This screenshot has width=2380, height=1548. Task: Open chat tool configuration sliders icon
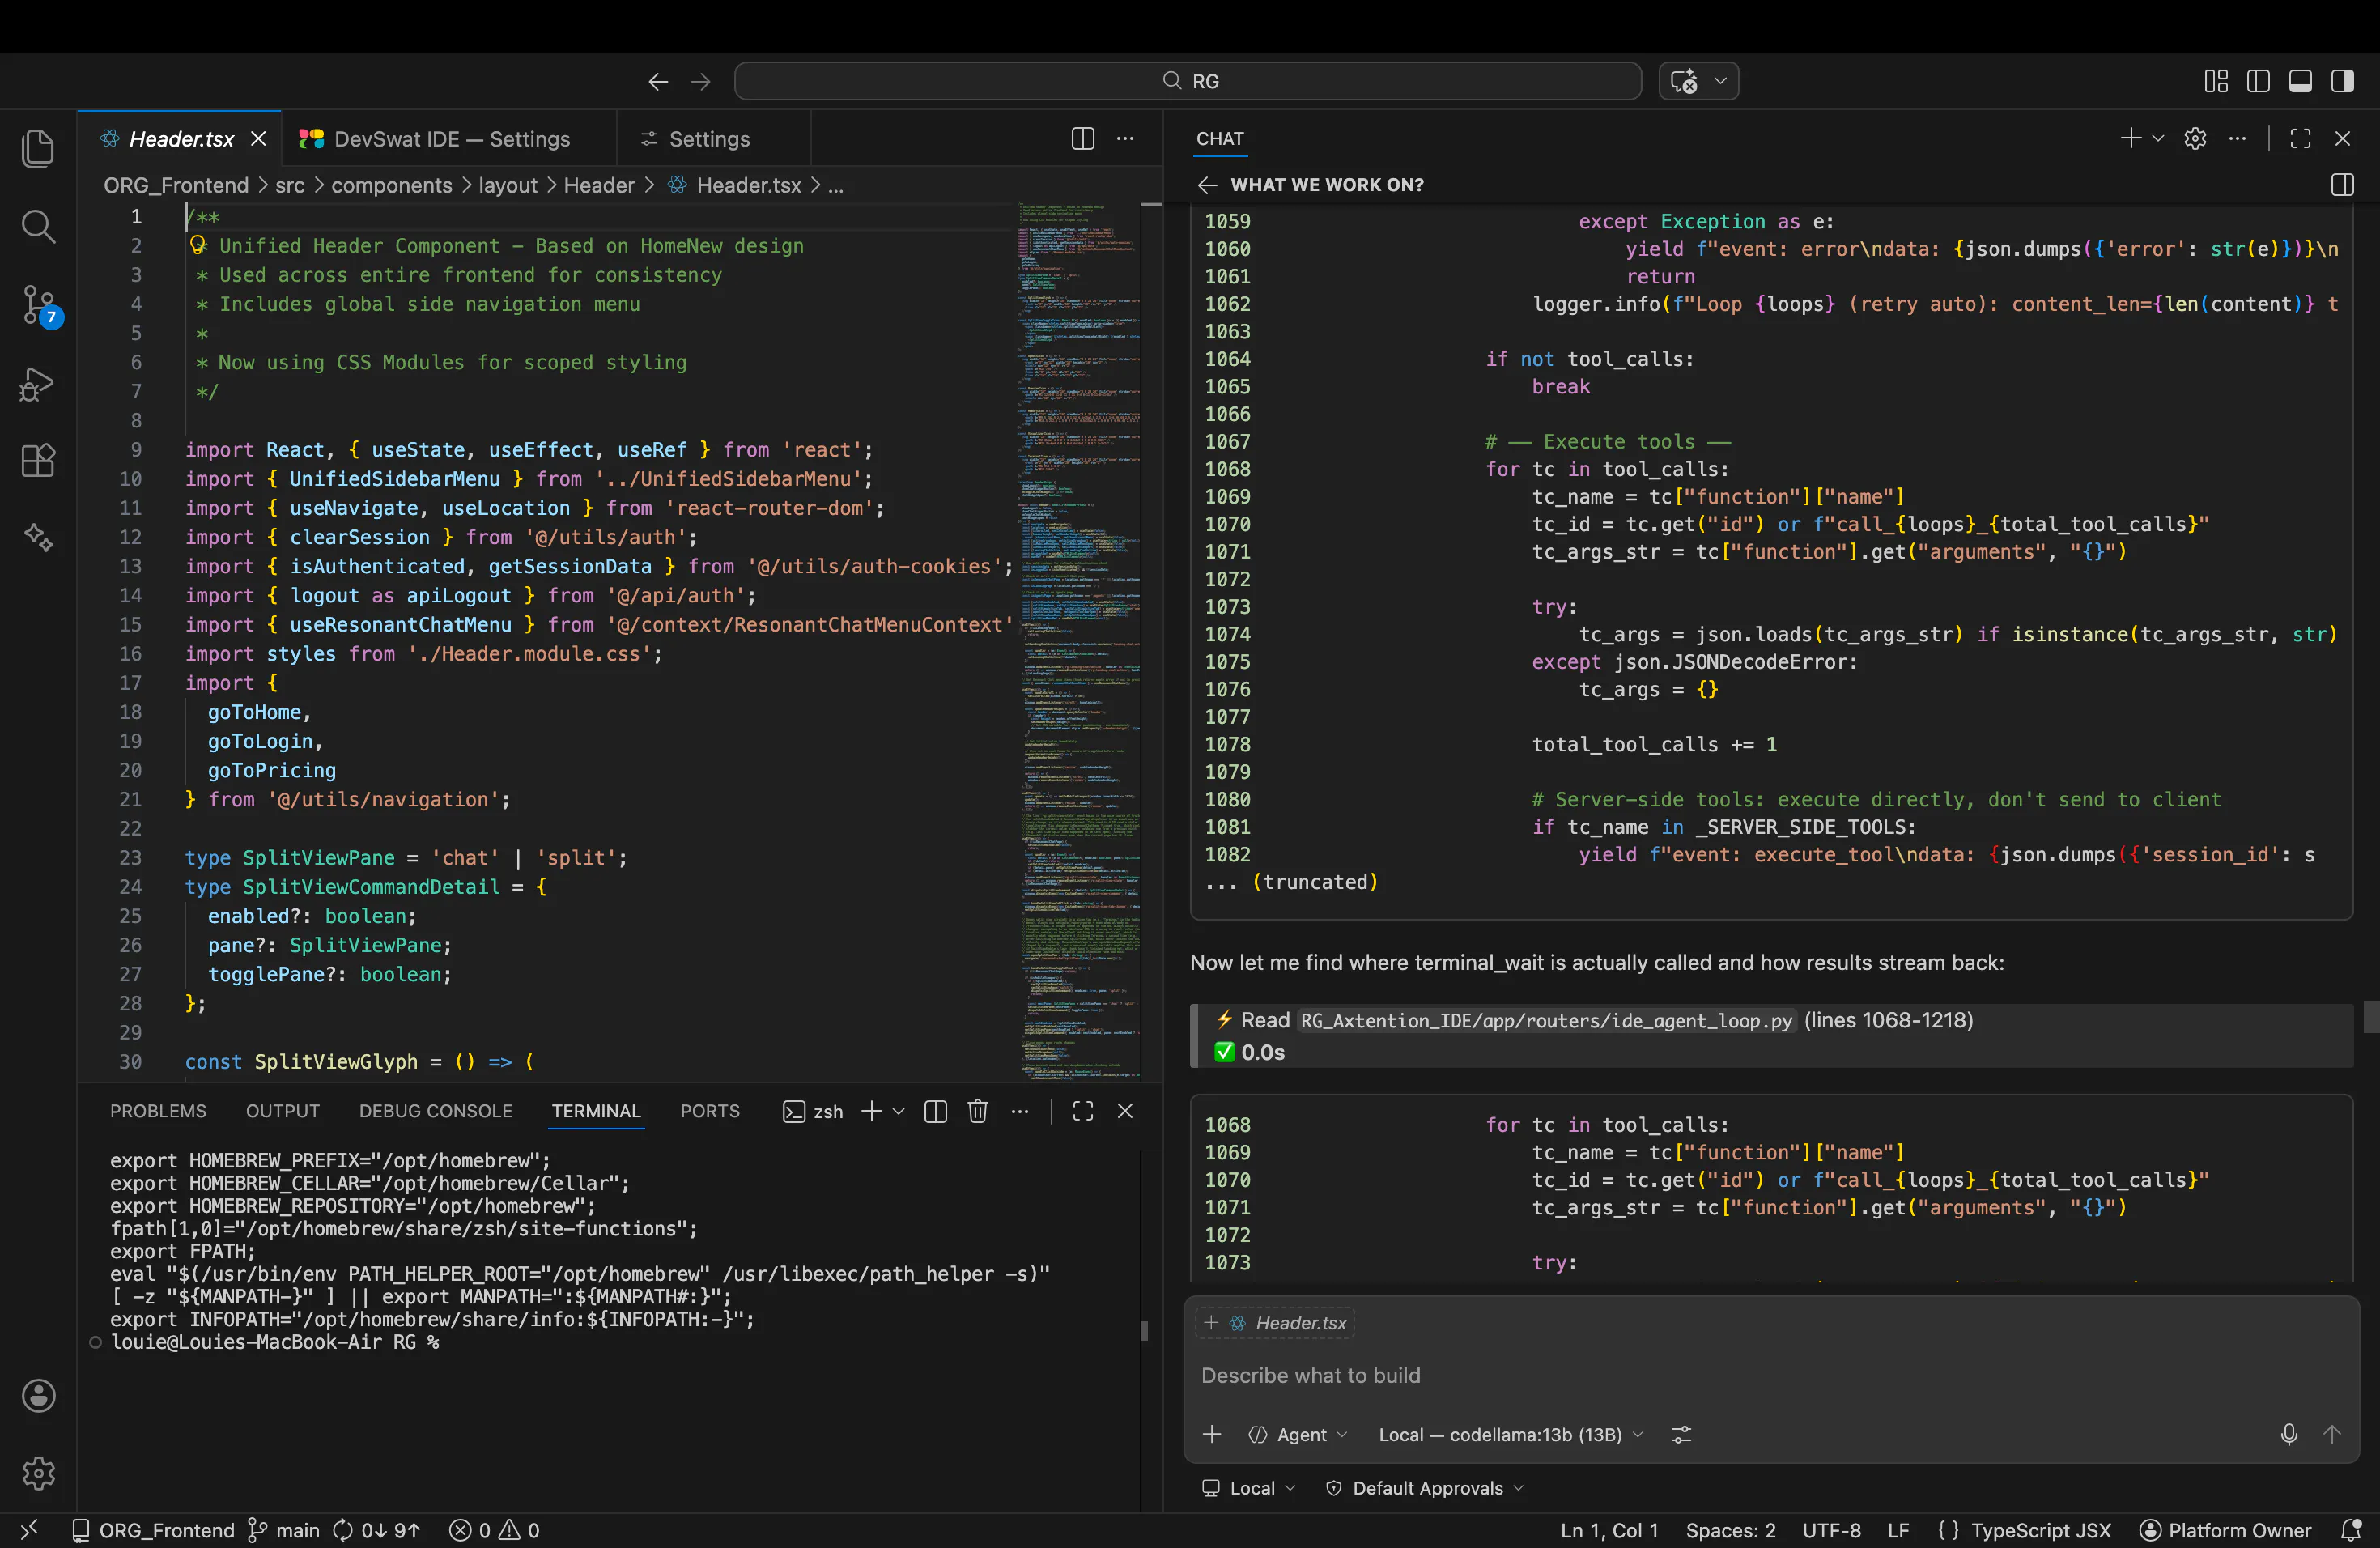pos(1682,1434)
